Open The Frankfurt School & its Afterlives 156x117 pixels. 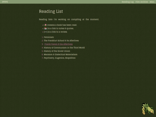(61, 41)
